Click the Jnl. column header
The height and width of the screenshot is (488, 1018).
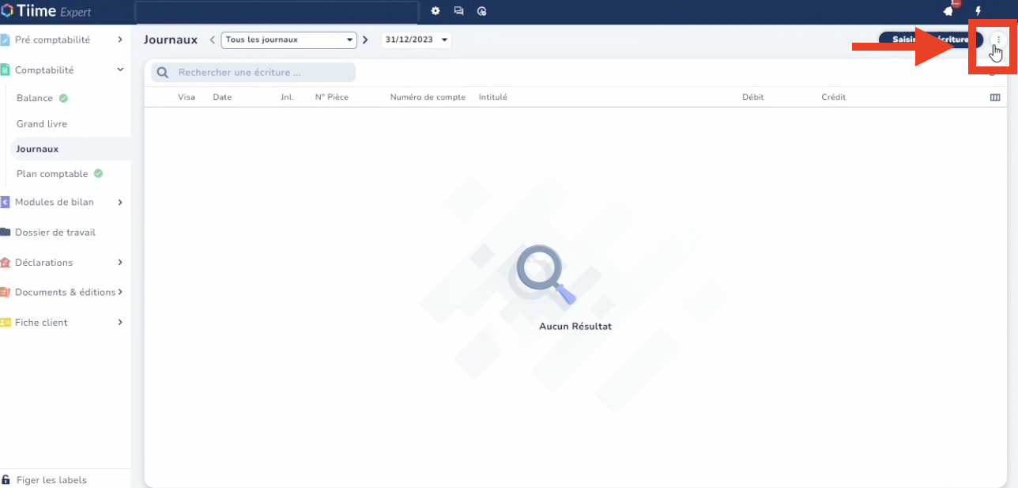click(287, 97)
